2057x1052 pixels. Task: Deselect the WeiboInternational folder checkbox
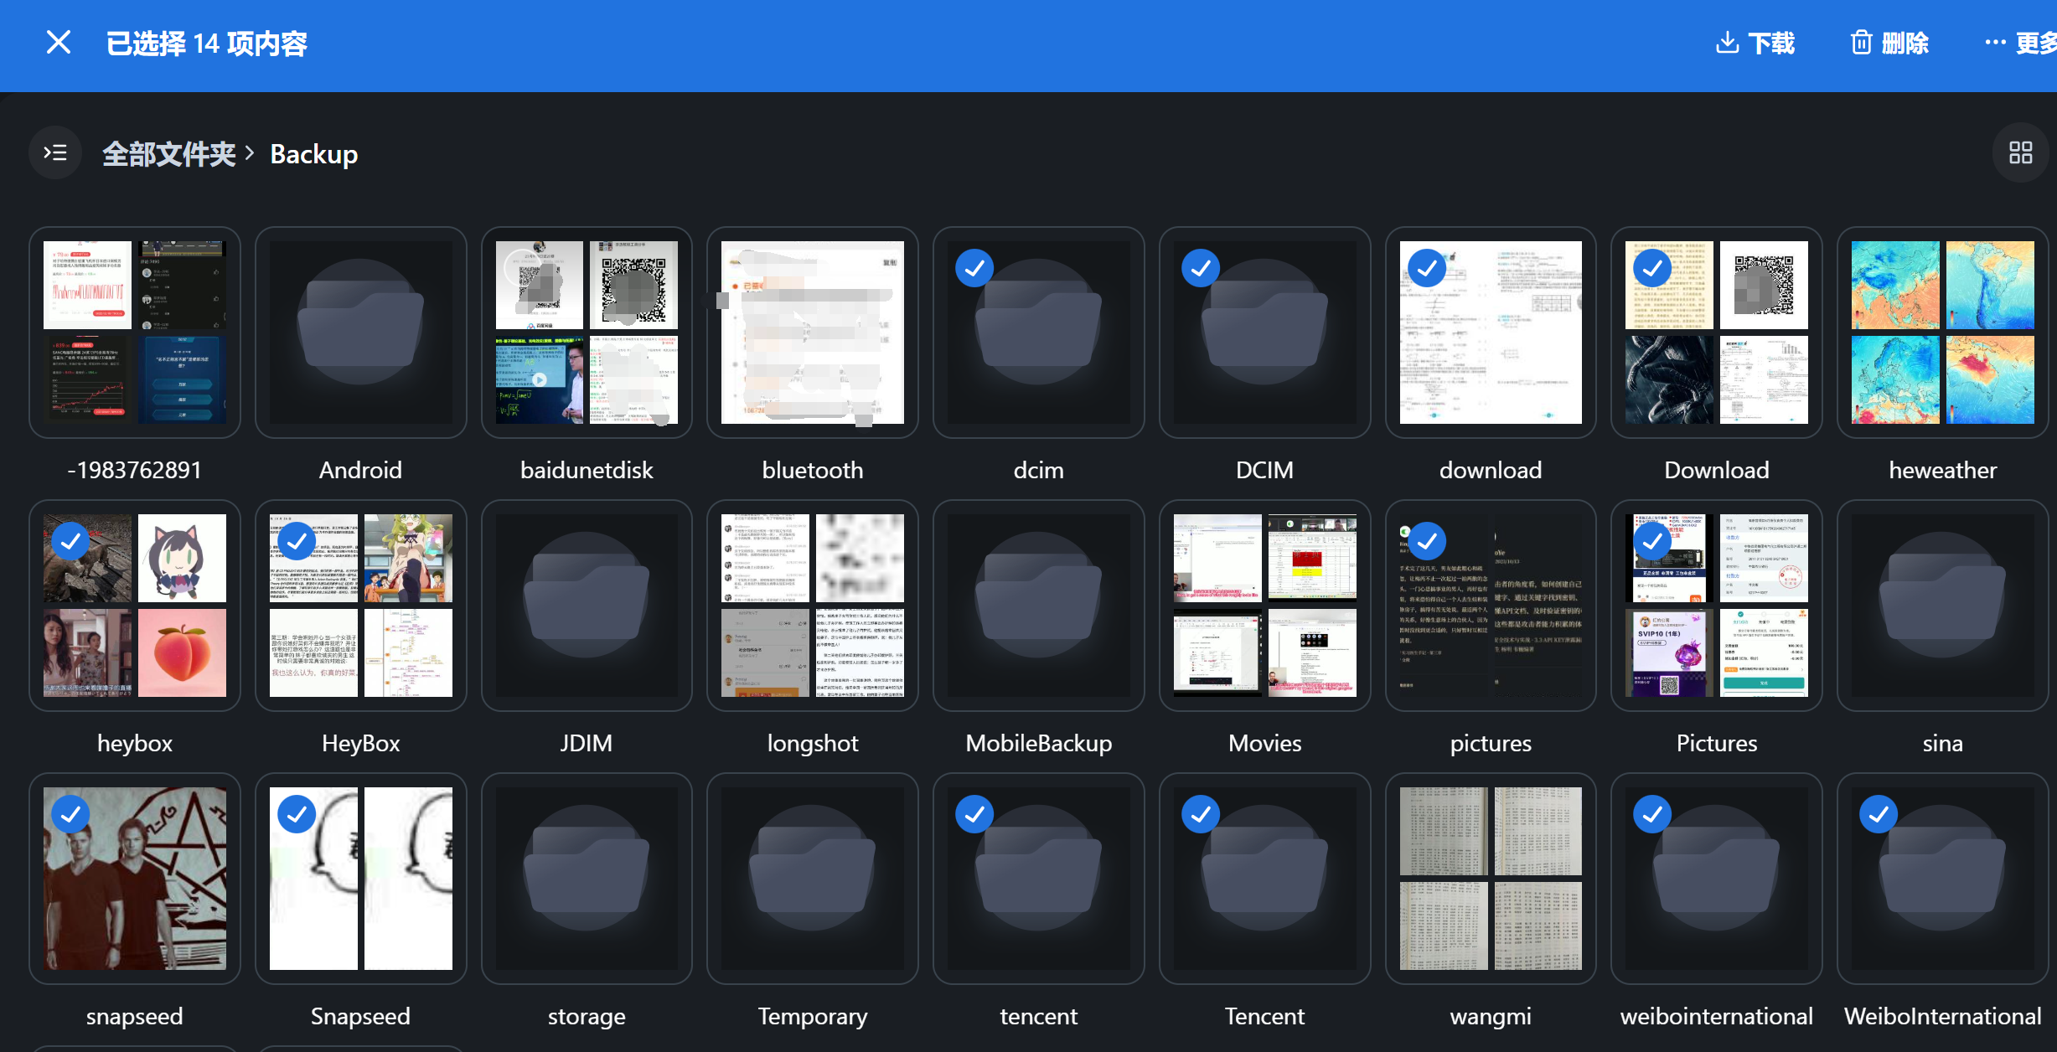click(x=1879, y=814)
